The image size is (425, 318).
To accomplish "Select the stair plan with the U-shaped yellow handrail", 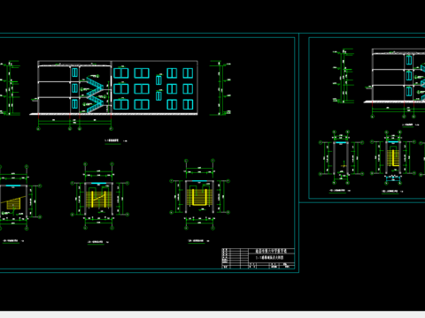I will point(199,195).
